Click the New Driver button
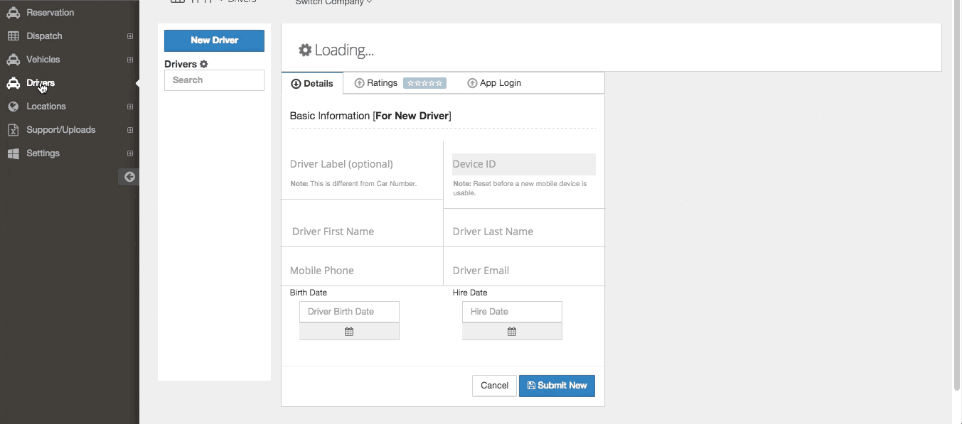The height and width of the screenshot is (424, 962). pos(214,40)
